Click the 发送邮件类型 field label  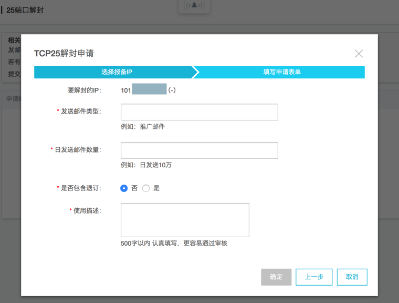[81, 112]
